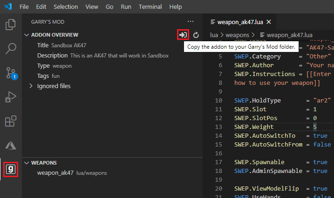Open the Search view in activity bar
This screenshot has width=334, height=198.
click(x=11, y=49)
